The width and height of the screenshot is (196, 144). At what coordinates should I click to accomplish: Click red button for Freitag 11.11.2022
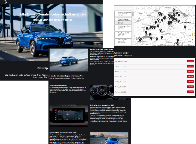tap(190, 66)
